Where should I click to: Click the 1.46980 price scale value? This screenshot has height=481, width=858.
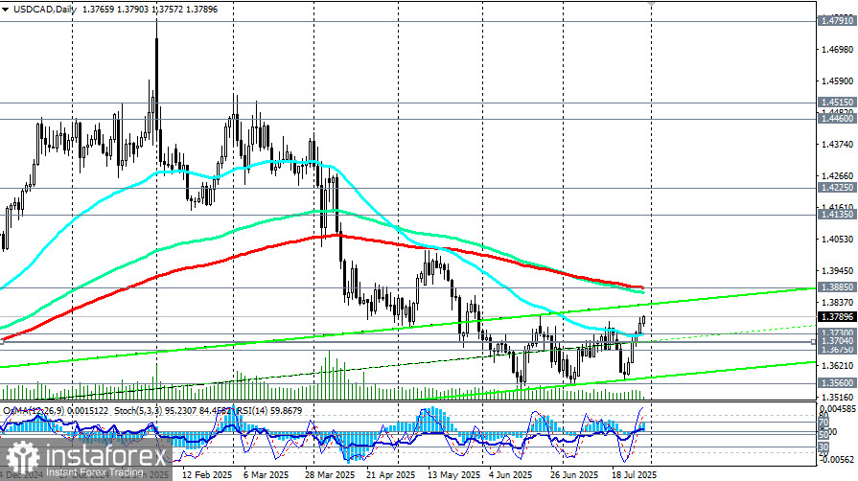click(x=837, y=50)
